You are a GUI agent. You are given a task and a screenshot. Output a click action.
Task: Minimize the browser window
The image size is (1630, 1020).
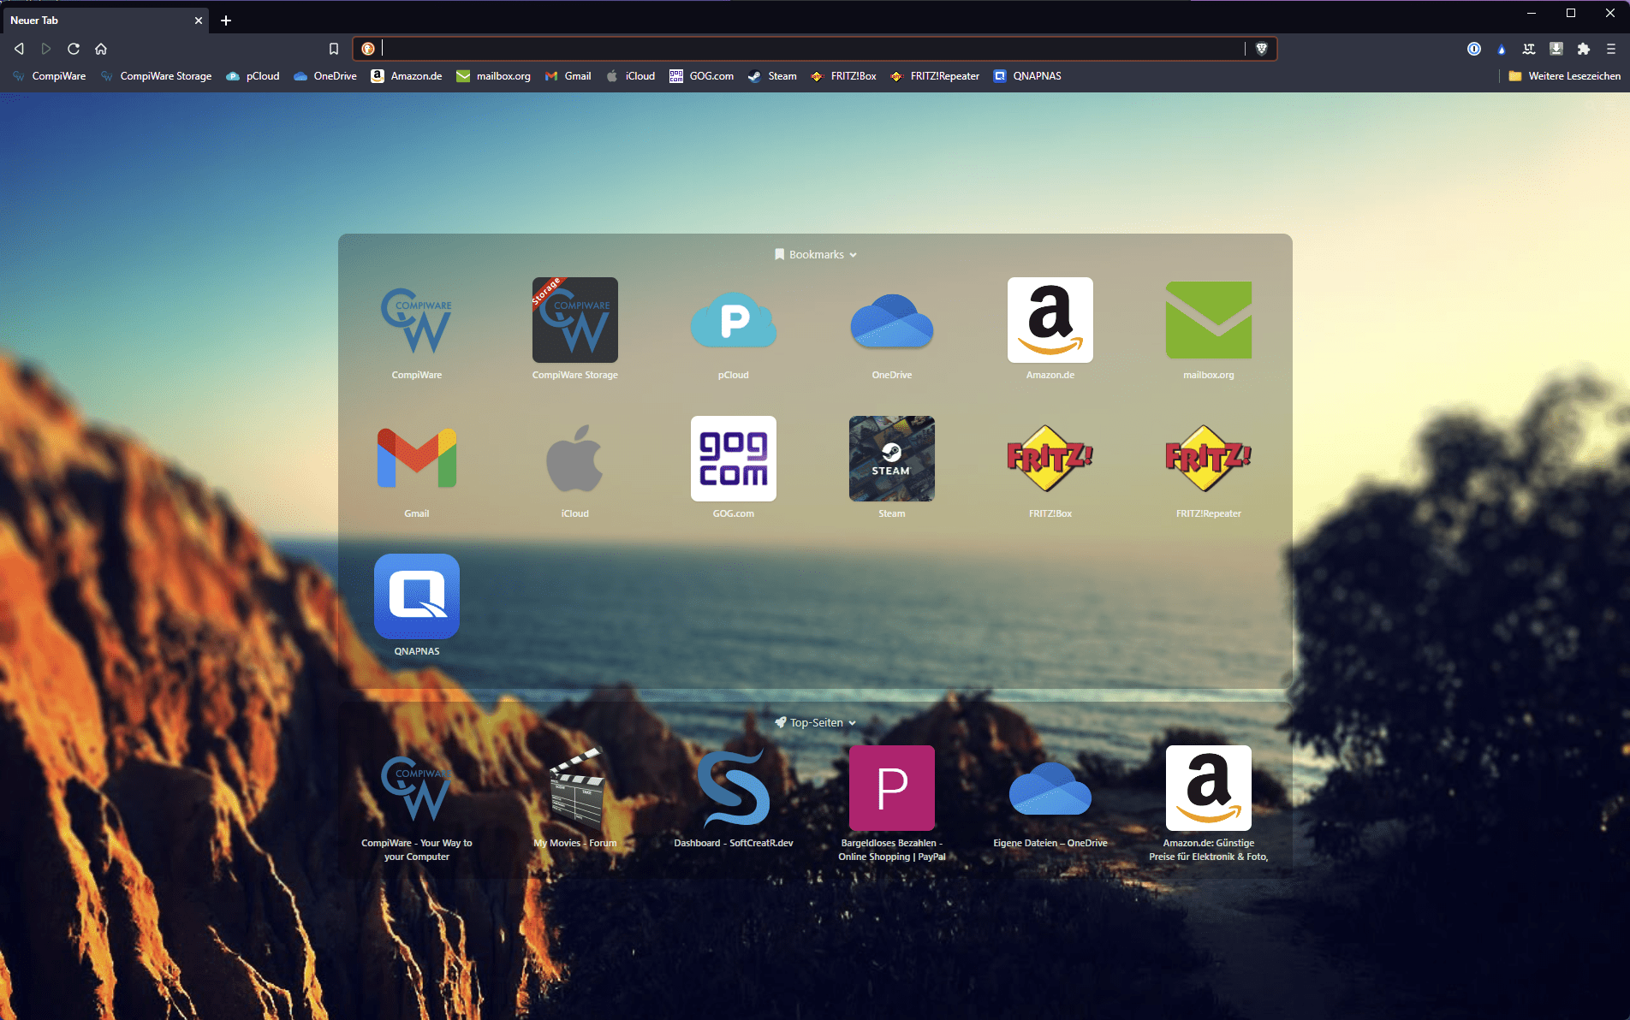click(1532, 13)
